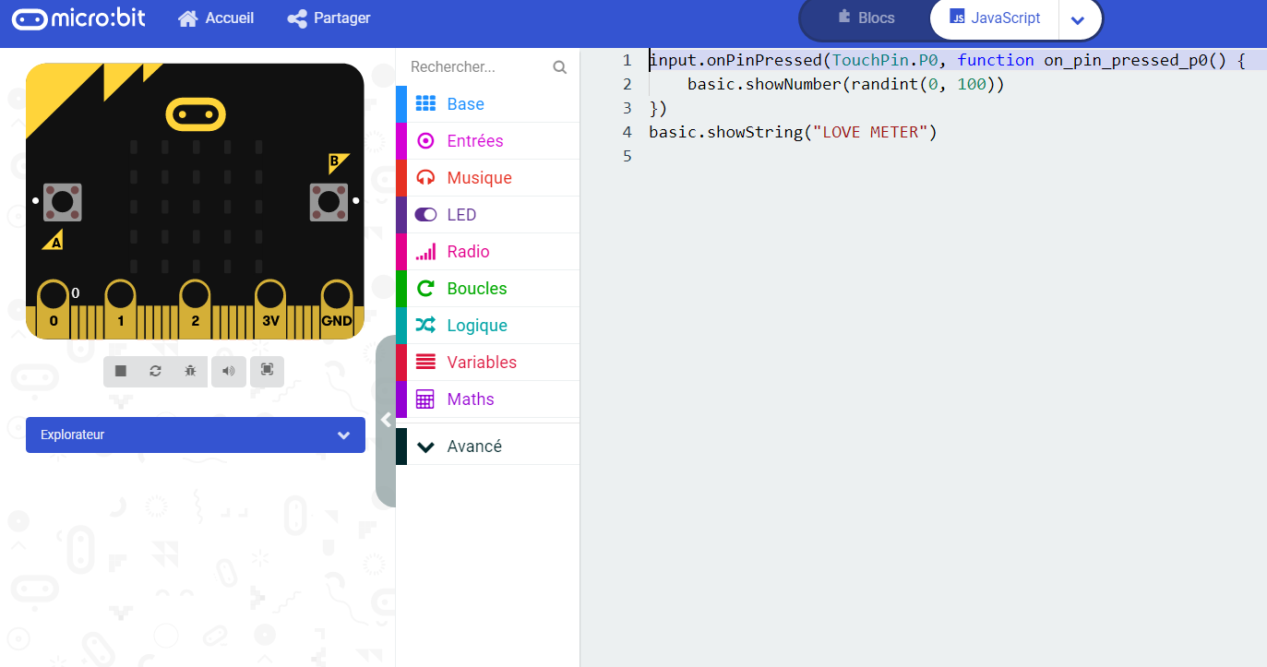Touch pin 0 on the simulator

coord(53,300)
